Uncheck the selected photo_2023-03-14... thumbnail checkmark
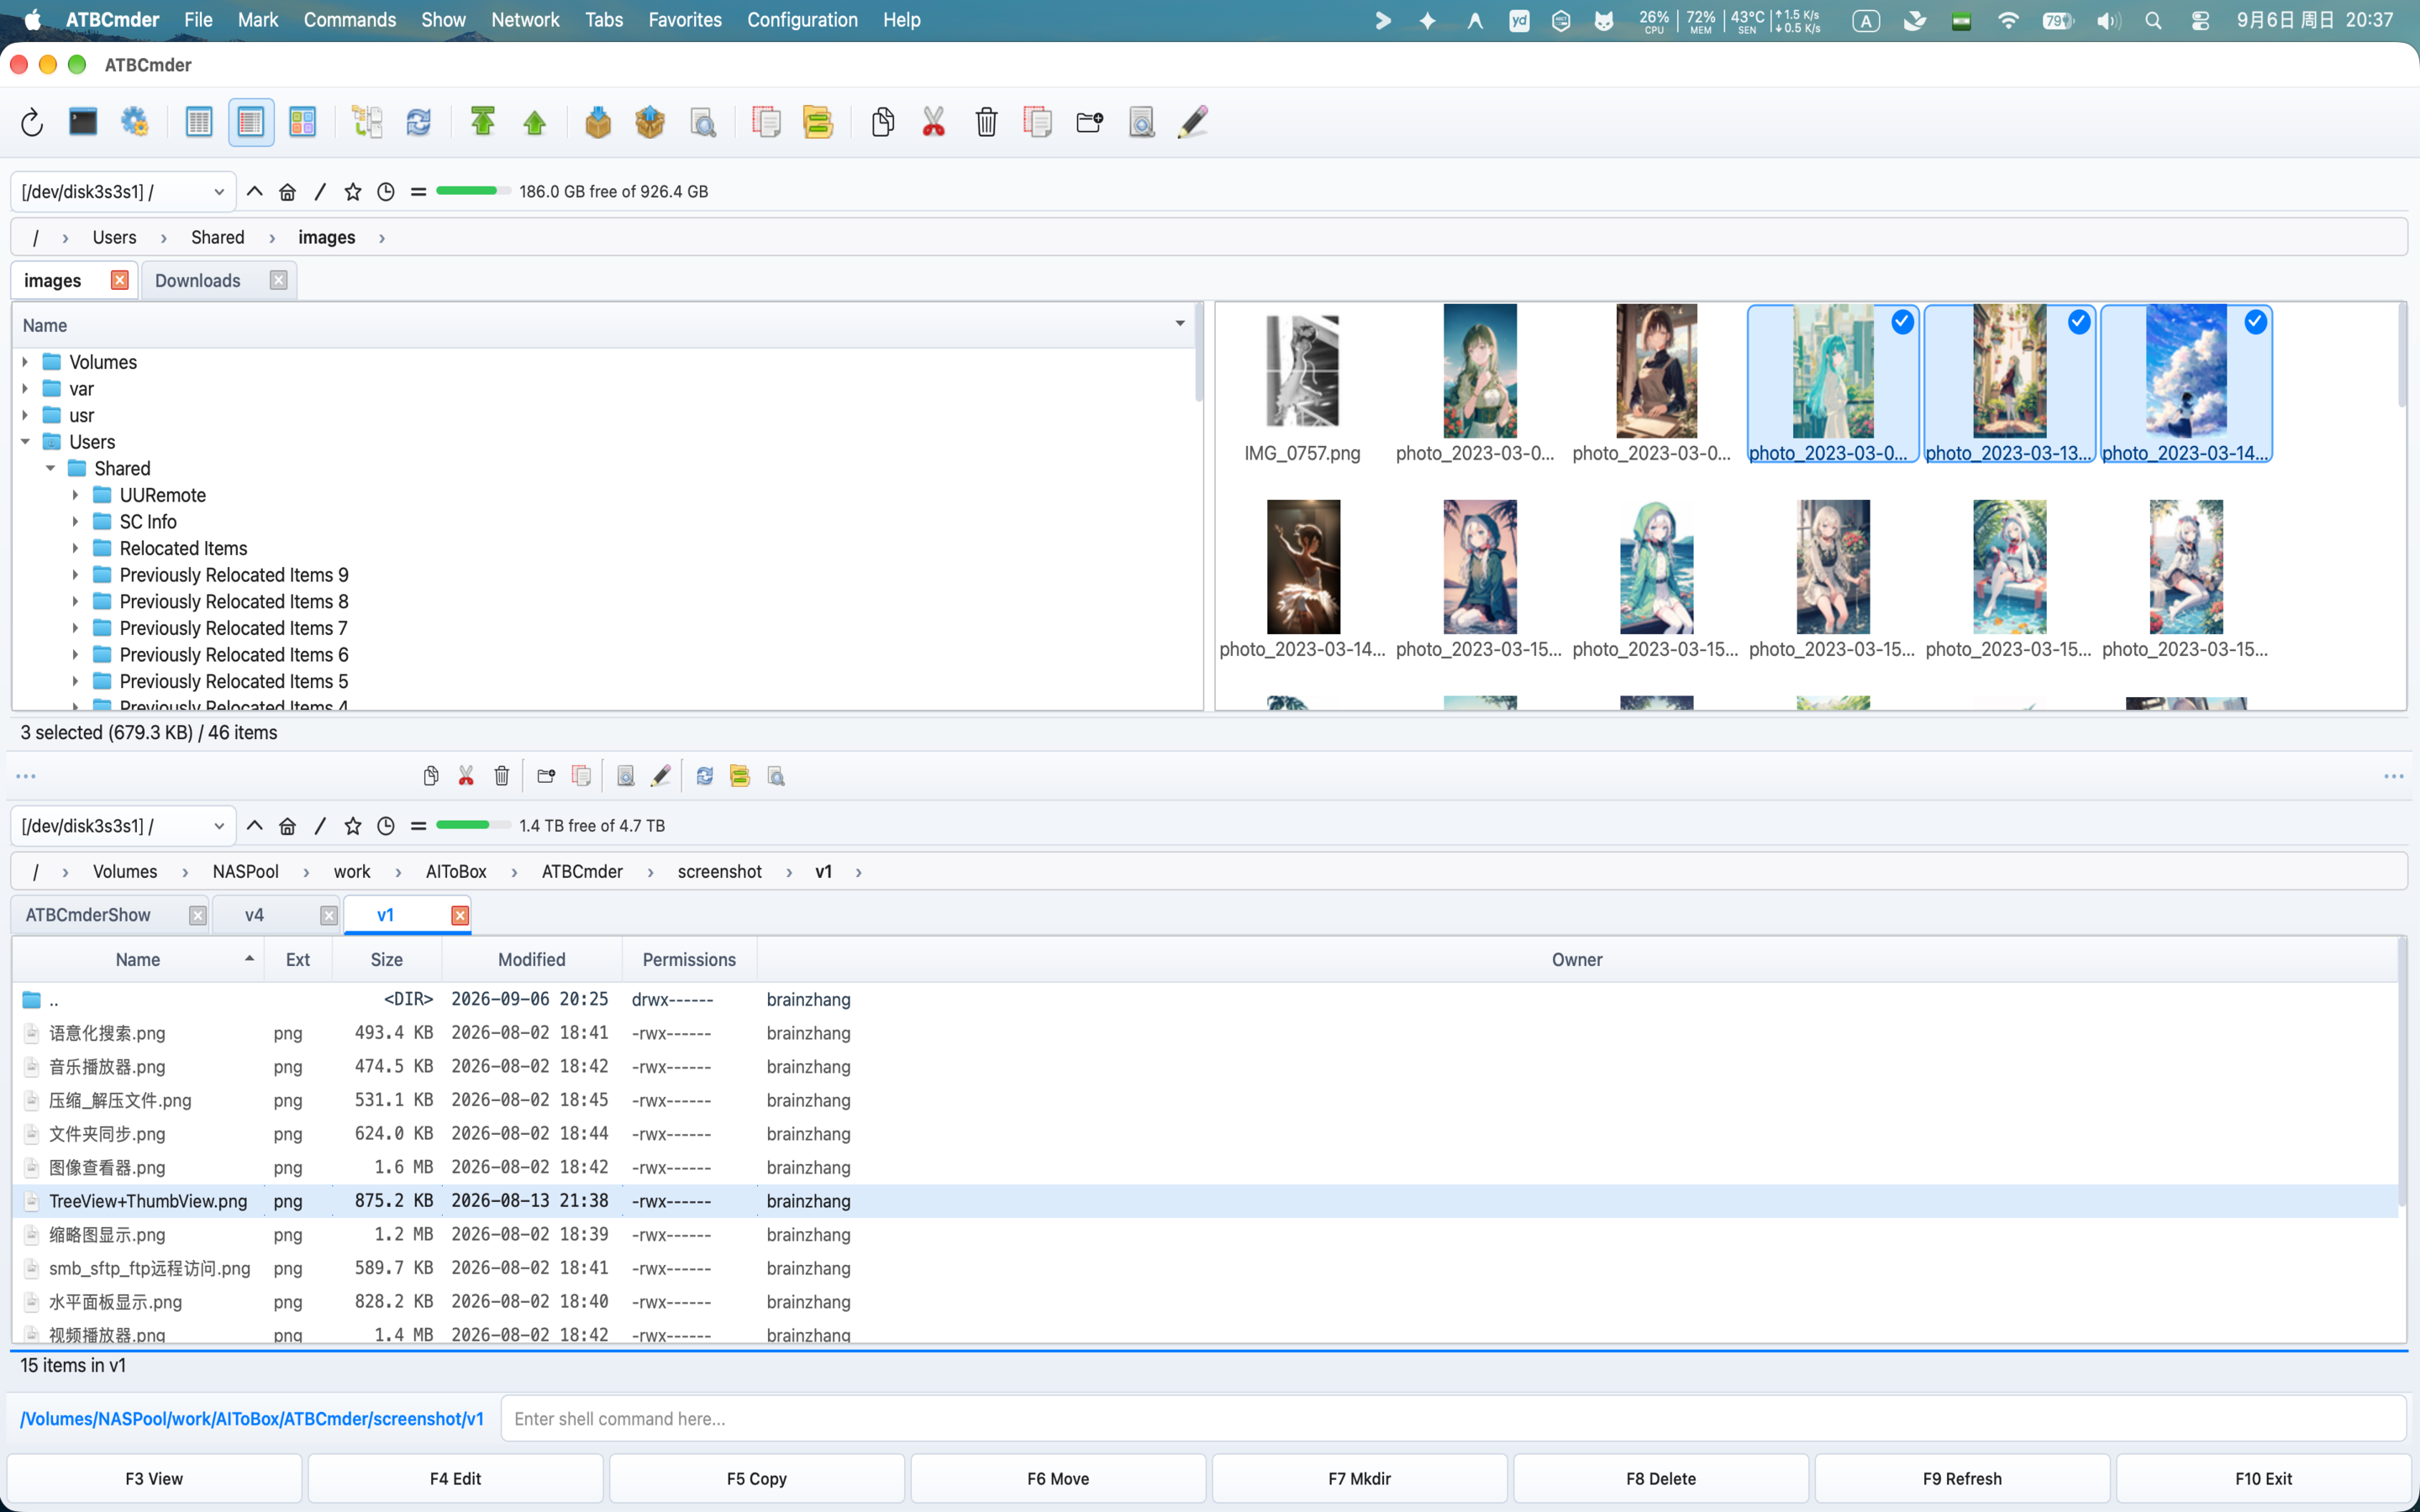This screenshot has height=1512, width=2420. tap(2255, 322)
